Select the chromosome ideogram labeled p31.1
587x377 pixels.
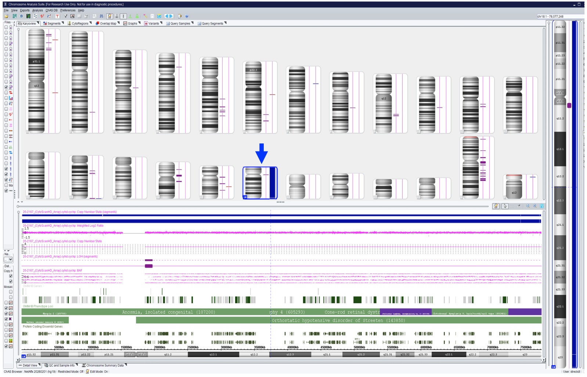(36, 81)
